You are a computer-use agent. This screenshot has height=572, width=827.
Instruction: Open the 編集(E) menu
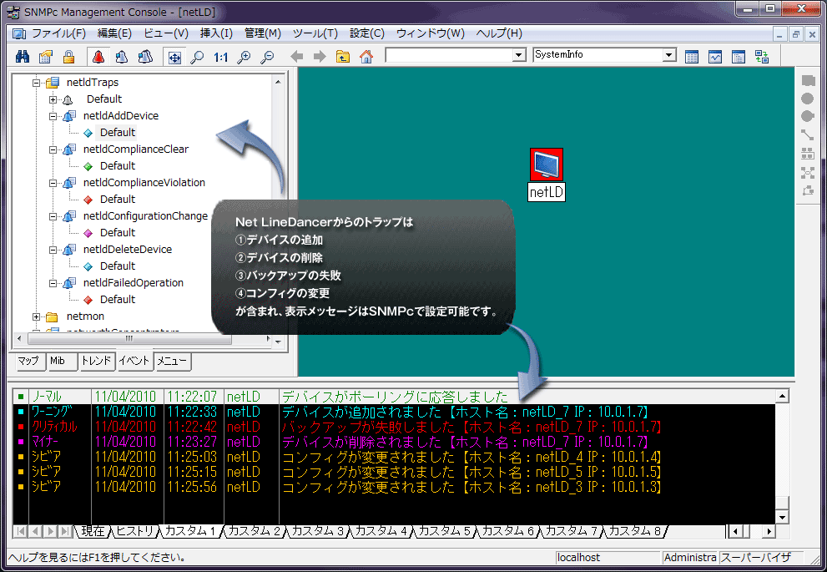click(114, 33)
